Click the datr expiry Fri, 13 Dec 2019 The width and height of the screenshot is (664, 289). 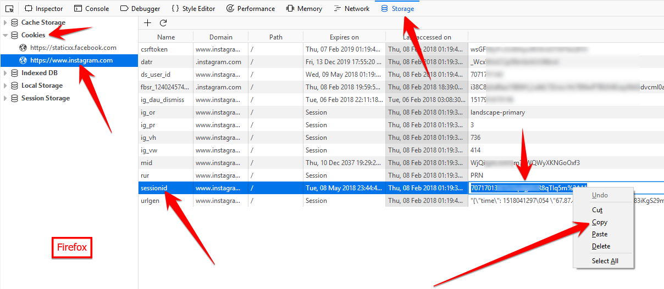click(x=344, y=62)
